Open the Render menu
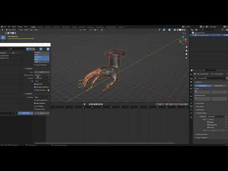This screenshot has width=228, height=171. pos(14,27)
